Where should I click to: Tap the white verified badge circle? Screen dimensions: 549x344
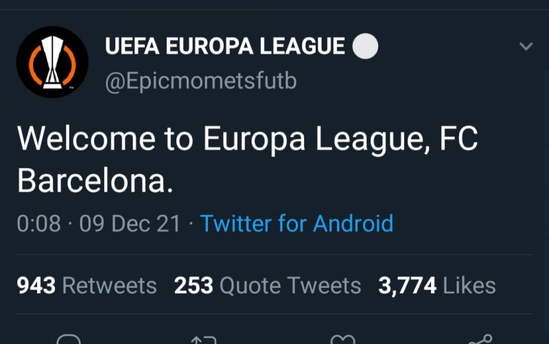coord(365,47)
